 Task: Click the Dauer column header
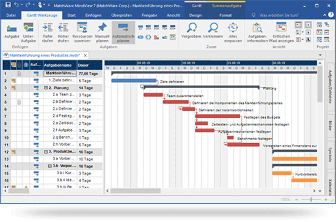pyautogui.click(x=90, y=65)
